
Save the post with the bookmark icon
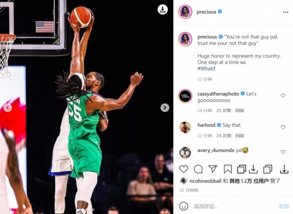point(228,169)
